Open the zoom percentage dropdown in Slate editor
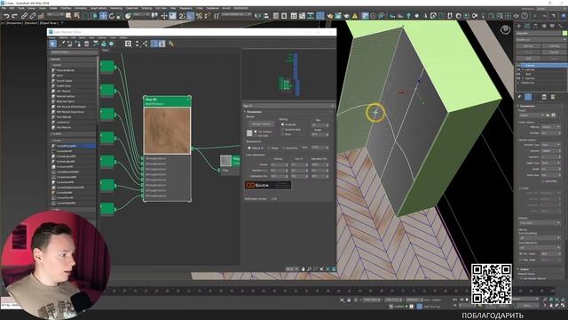 pos(292,268)
